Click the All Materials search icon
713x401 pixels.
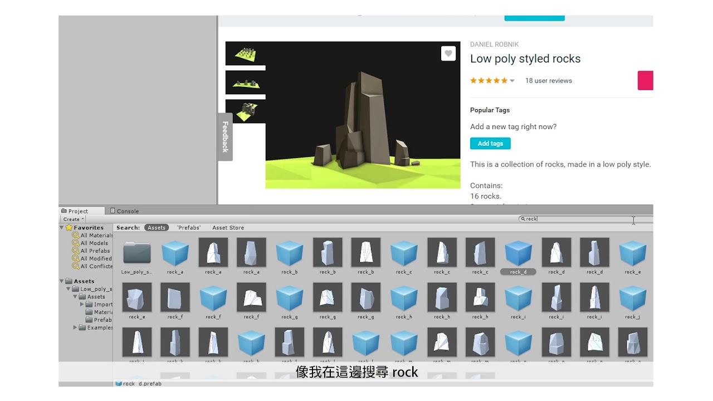point(76,236)
